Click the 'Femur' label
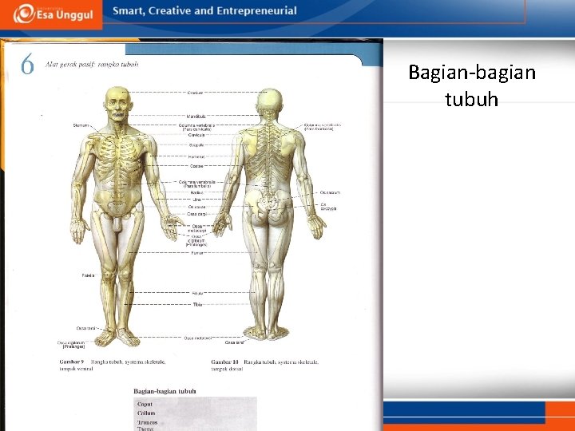The width and height of the screenshot is (575, 431). 197,253
